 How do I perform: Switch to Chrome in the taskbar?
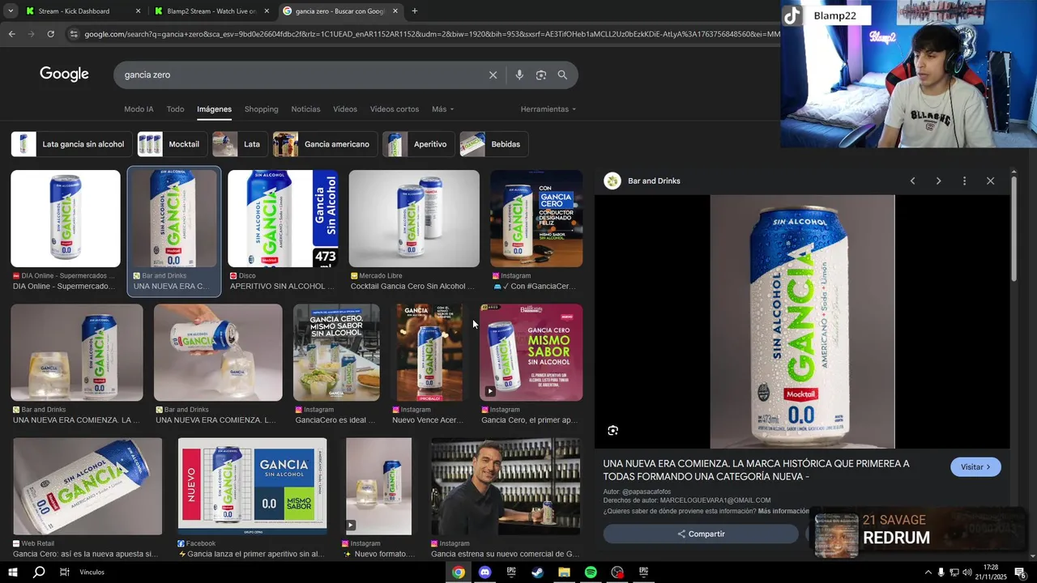(x=459, y=572)
